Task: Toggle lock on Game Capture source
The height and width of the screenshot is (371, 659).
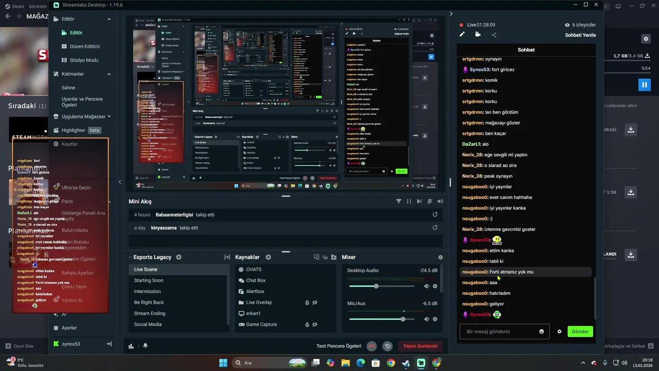Action: 307,325
